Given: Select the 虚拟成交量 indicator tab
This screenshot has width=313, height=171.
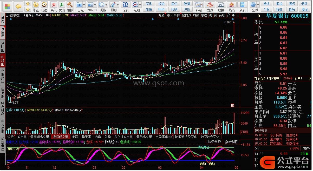Looking at the screenshot, I should [60, 137].
